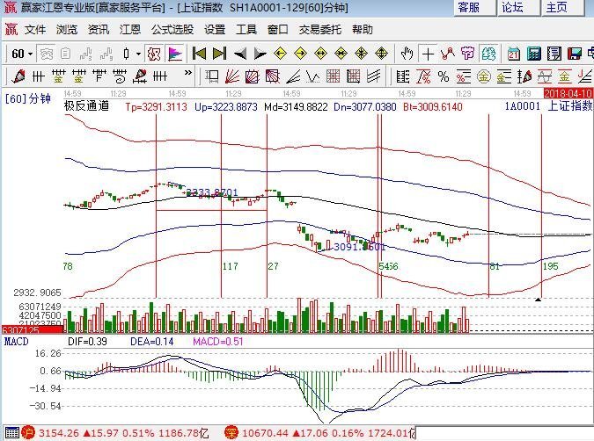Viewport: 594px width, 441px height.
Task: Open the 工具 menu
Action: (x=246, y=30)
